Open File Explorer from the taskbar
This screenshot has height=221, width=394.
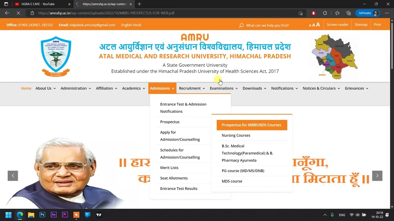coord(31,215)
